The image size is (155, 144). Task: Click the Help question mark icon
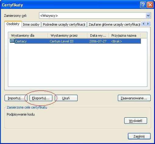[143, 5]
